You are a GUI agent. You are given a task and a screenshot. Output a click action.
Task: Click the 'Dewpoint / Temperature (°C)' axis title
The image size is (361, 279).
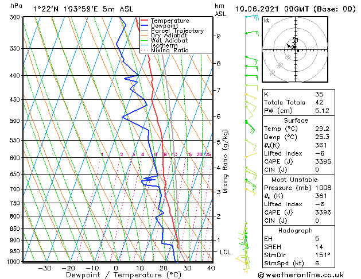(123, 275)
